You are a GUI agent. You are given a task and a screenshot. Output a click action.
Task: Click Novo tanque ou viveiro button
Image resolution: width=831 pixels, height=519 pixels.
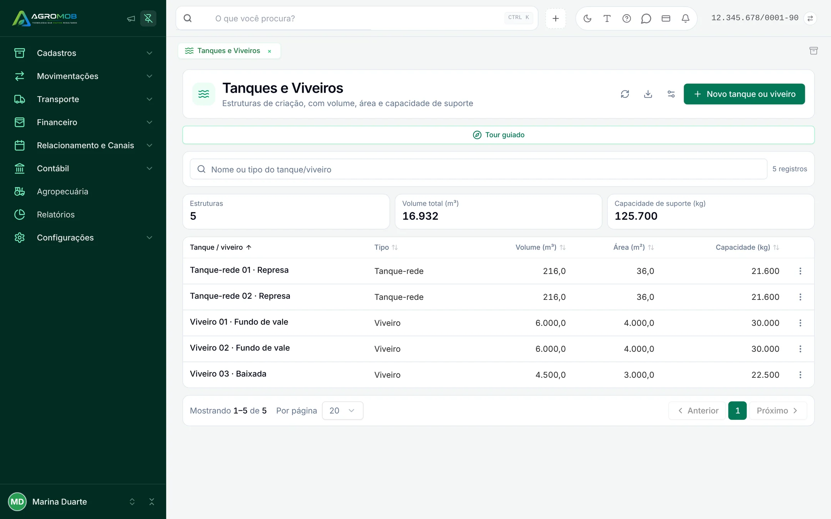point(744,94)
